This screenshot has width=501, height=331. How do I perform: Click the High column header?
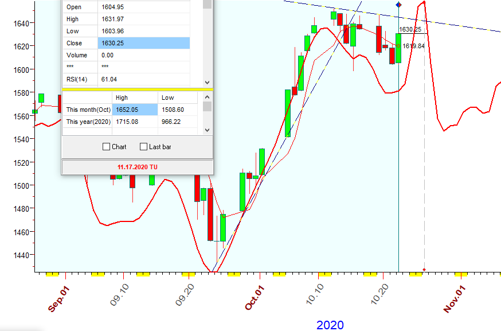click(x=134, y=98)
